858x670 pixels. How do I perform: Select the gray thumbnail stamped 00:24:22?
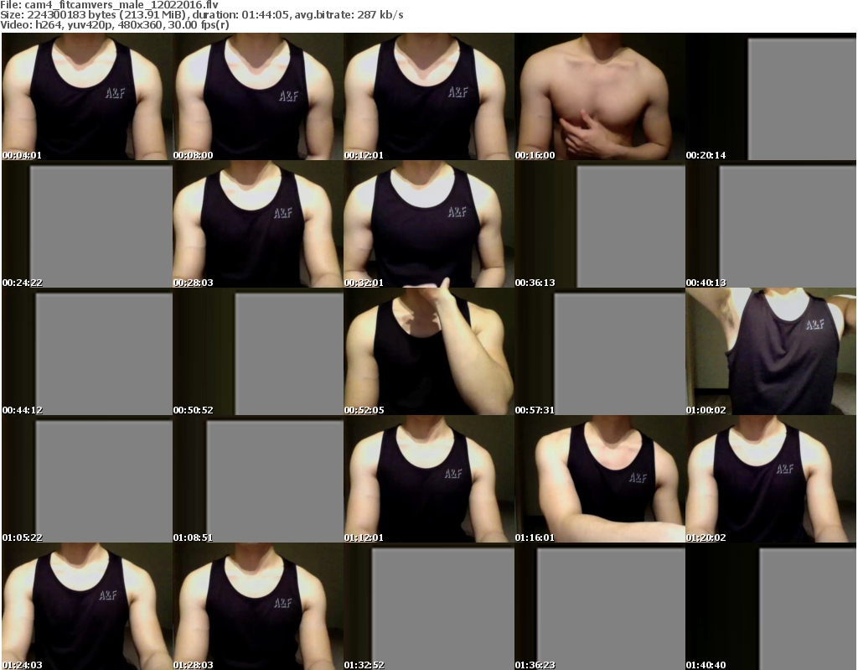[87, 224]
